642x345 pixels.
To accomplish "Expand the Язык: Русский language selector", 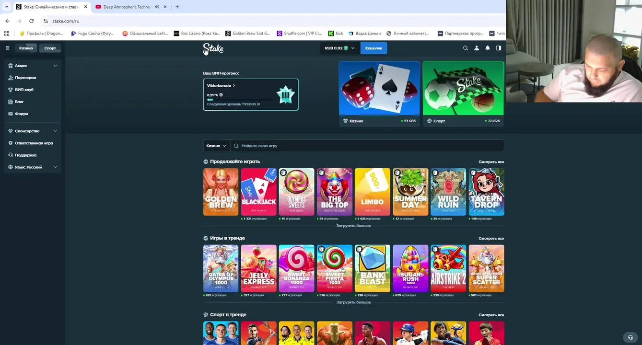I will 33,167.
